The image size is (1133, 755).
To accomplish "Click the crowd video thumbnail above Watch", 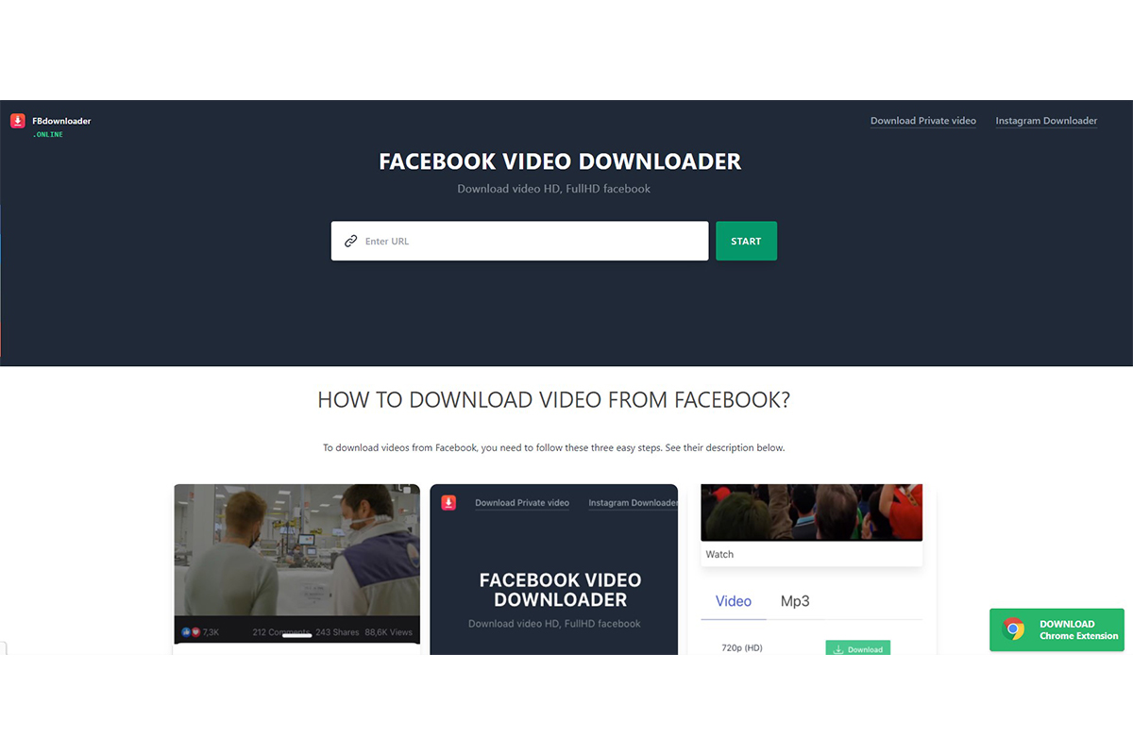I will (811, 512).
